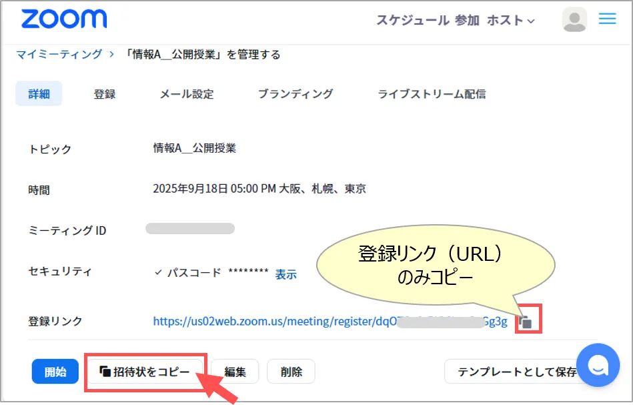The image size is (633, 405).
Task: Expand the ホスト dropdown
Action: [511, 21]
